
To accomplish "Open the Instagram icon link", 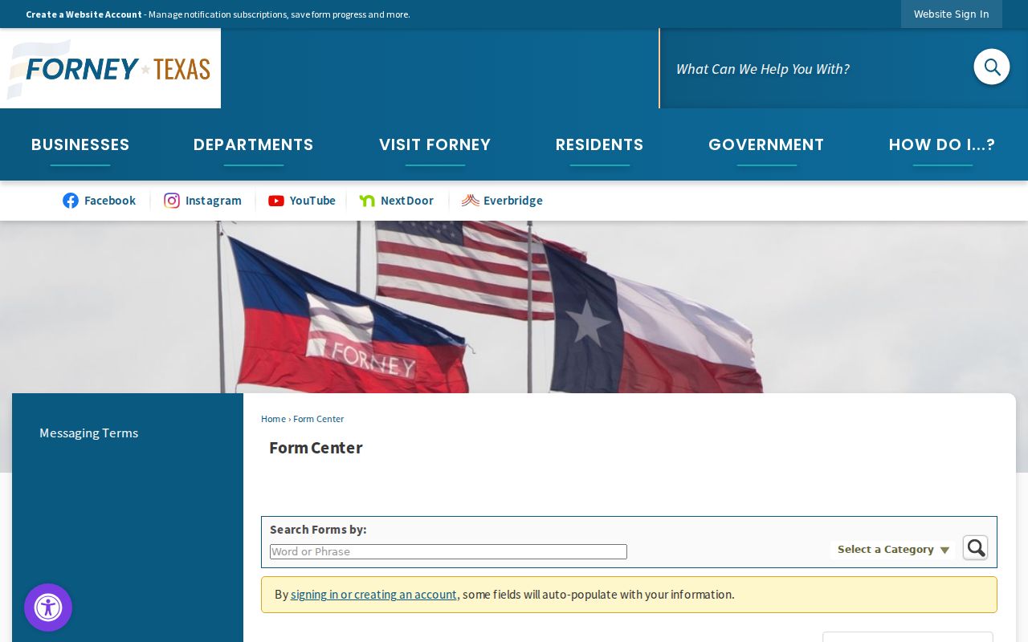I will point(202,201).
